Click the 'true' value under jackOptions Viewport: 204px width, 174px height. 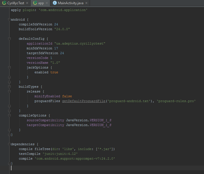point(54,72)
